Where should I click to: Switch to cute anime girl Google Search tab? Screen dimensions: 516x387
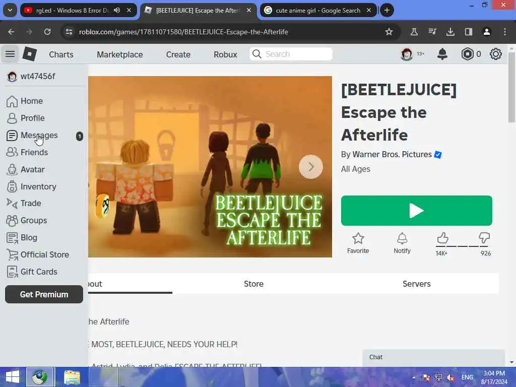318,10
